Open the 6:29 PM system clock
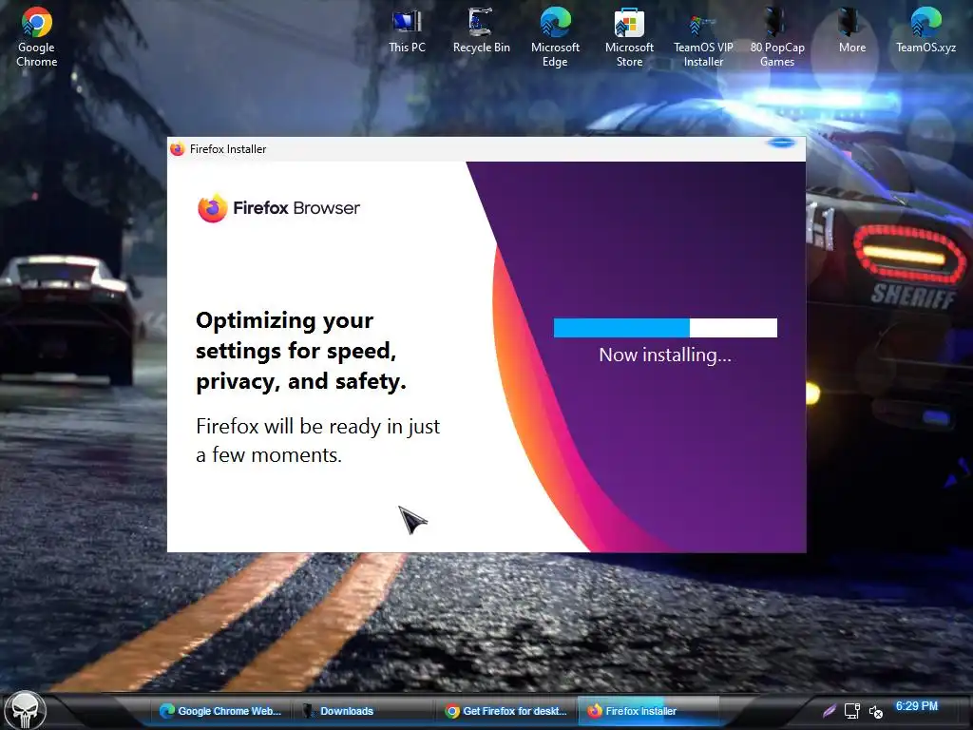The height and width of the screenshot is (730, 973). (917, 706)
